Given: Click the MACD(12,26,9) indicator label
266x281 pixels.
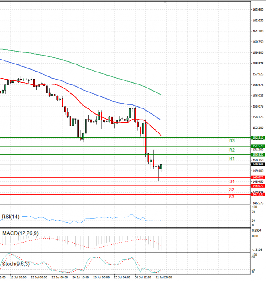Looking at the screenshot, I should click(x=20, y=233).
